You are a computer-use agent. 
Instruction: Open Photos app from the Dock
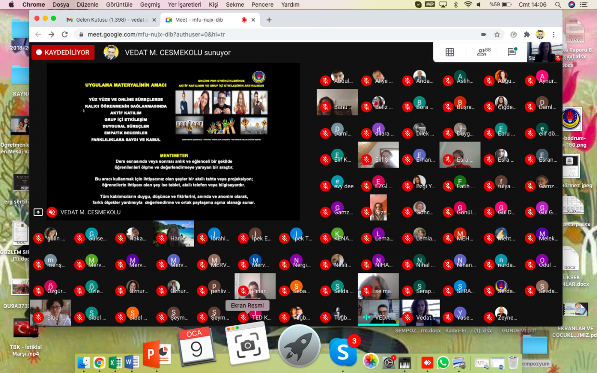pos(371,361)
